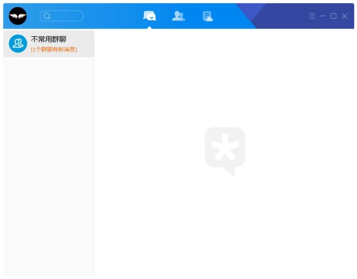Maximize the TIM window

333,16
